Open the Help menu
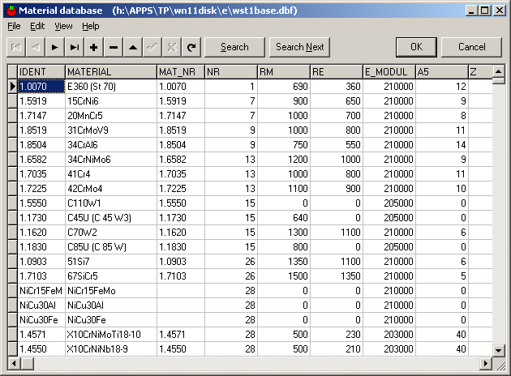The width and height of the screenshot is (511, 376). [91, 26]
